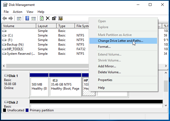Open the View menu
Image resolution: width=170 pixels, height=121 pixels.
click(x=30, y=12)
